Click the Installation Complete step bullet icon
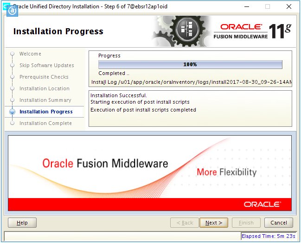The image size is (301, 243). coord(12,123)
